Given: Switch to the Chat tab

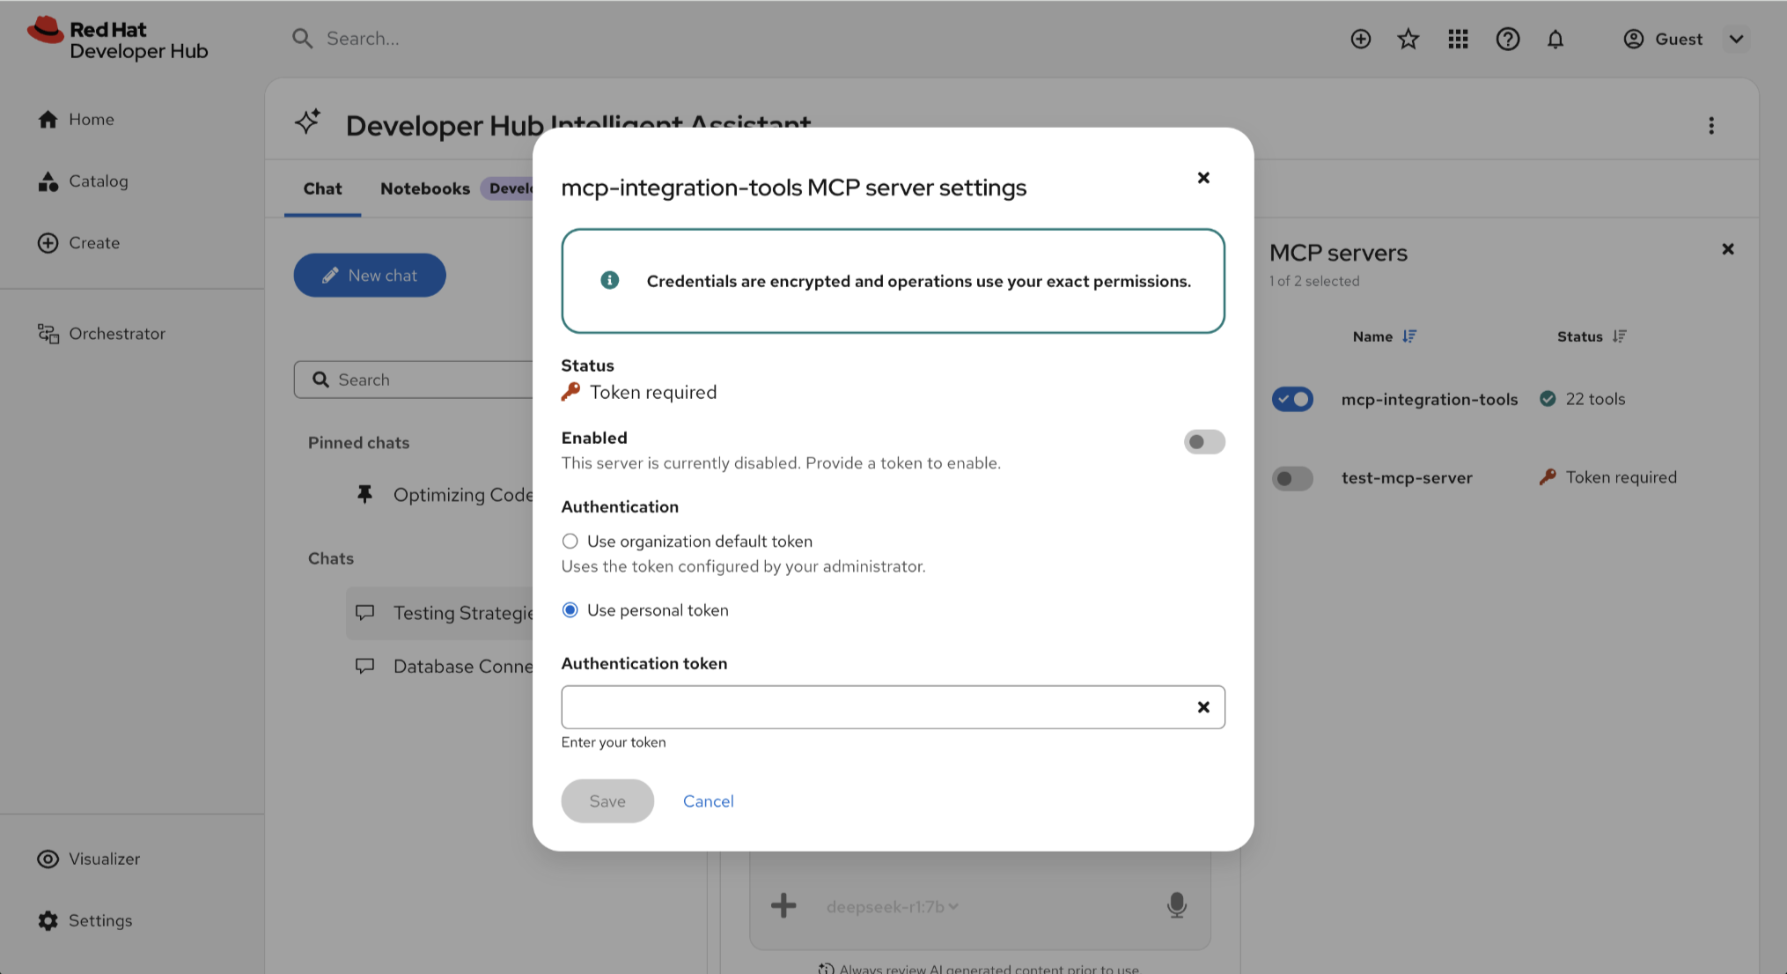Looking at the screenshot, I should [322, 188].
